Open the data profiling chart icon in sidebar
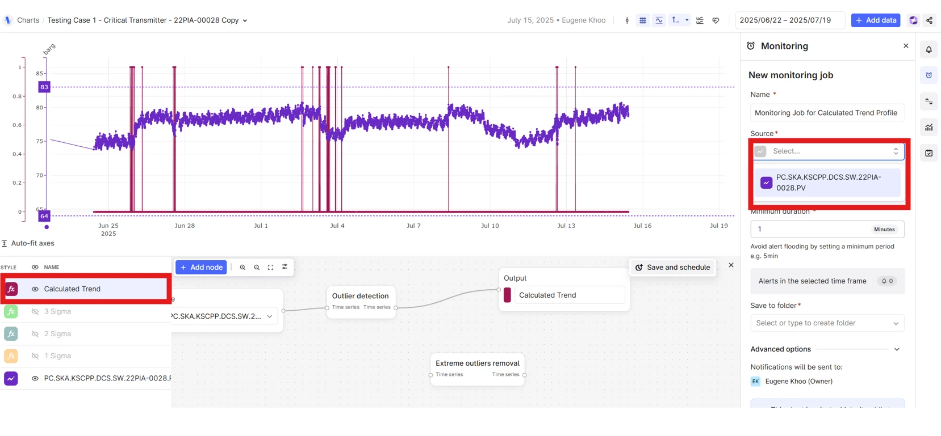This screenshot has width=941, height=436. [x=929, y=128]
